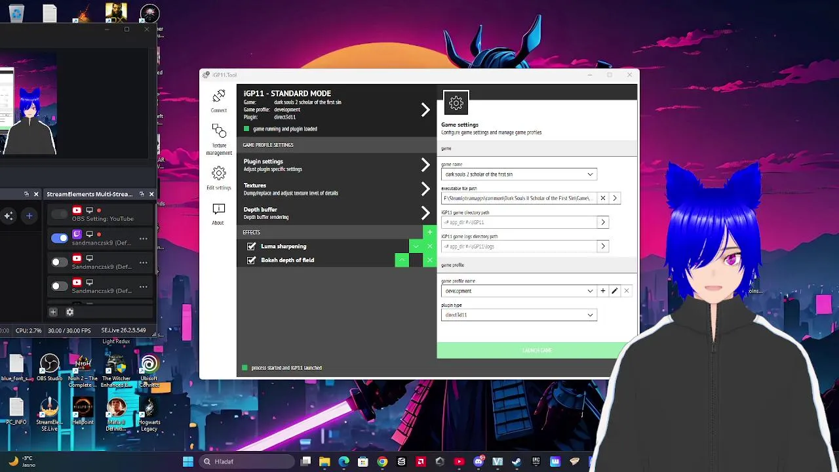Image resolution: width=839 pixels, height=472 pixels.
Task: Click the sparkle icon in OBS dock
Action: 9,215
